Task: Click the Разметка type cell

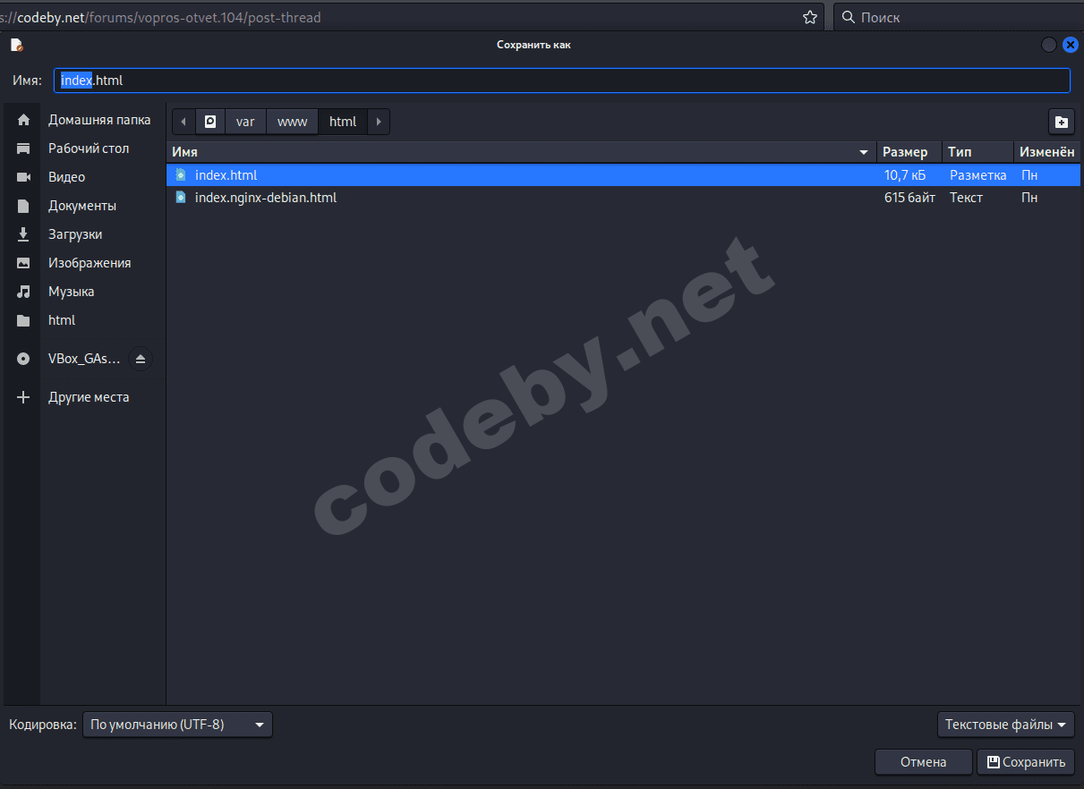Action: (x=977, y=175)
